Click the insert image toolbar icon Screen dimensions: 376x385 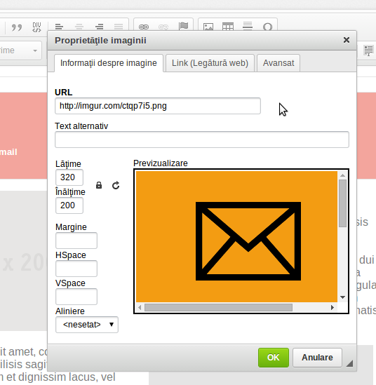[208, 27]
